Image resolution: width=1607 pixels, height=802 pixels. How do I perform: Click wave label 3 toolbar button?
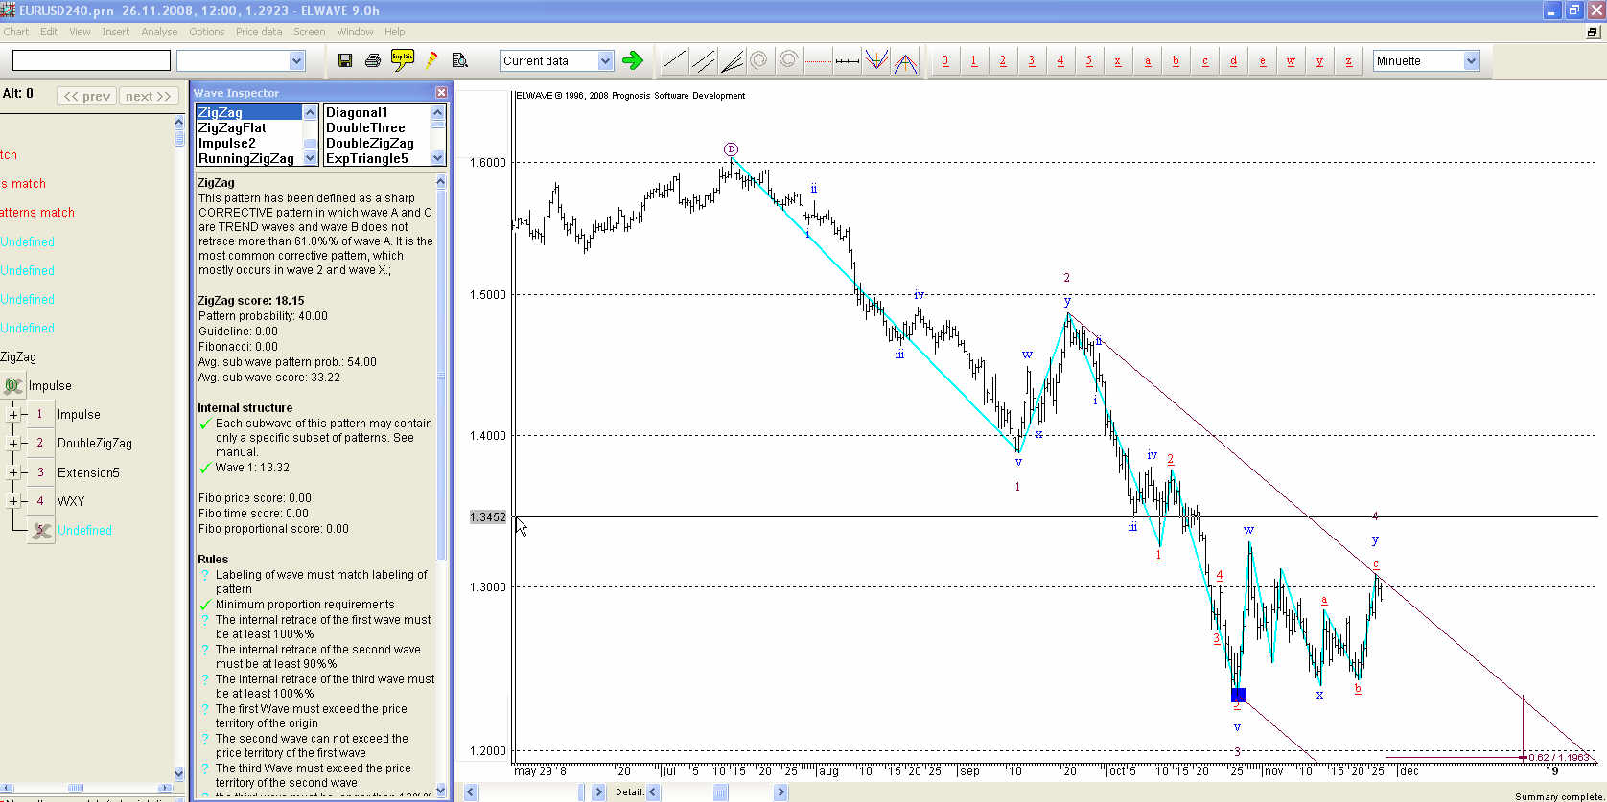coord(1032,61)
